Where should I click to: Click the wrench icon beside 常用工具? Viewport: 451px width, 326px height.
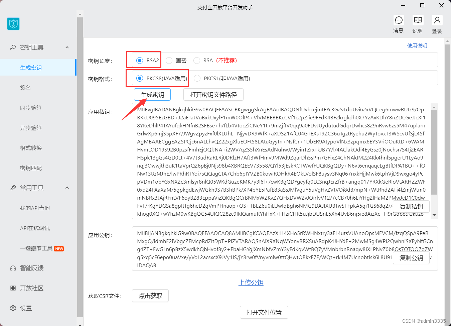[13, 188]
